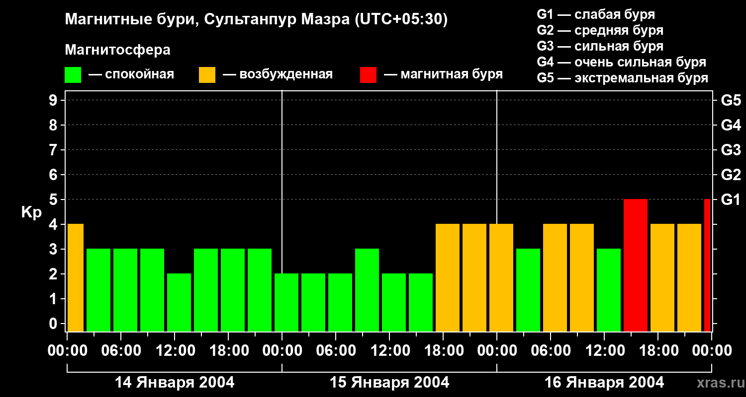746x397 pixels.
Task: Click the right-axis G5 label
Action: 731,101
